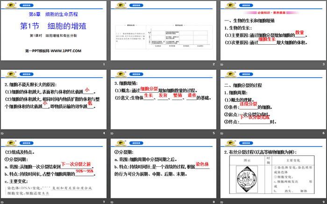Click slide number 4 label
Image resolution: width=327 pixels, height=204 pixels.
click(104, 133)
